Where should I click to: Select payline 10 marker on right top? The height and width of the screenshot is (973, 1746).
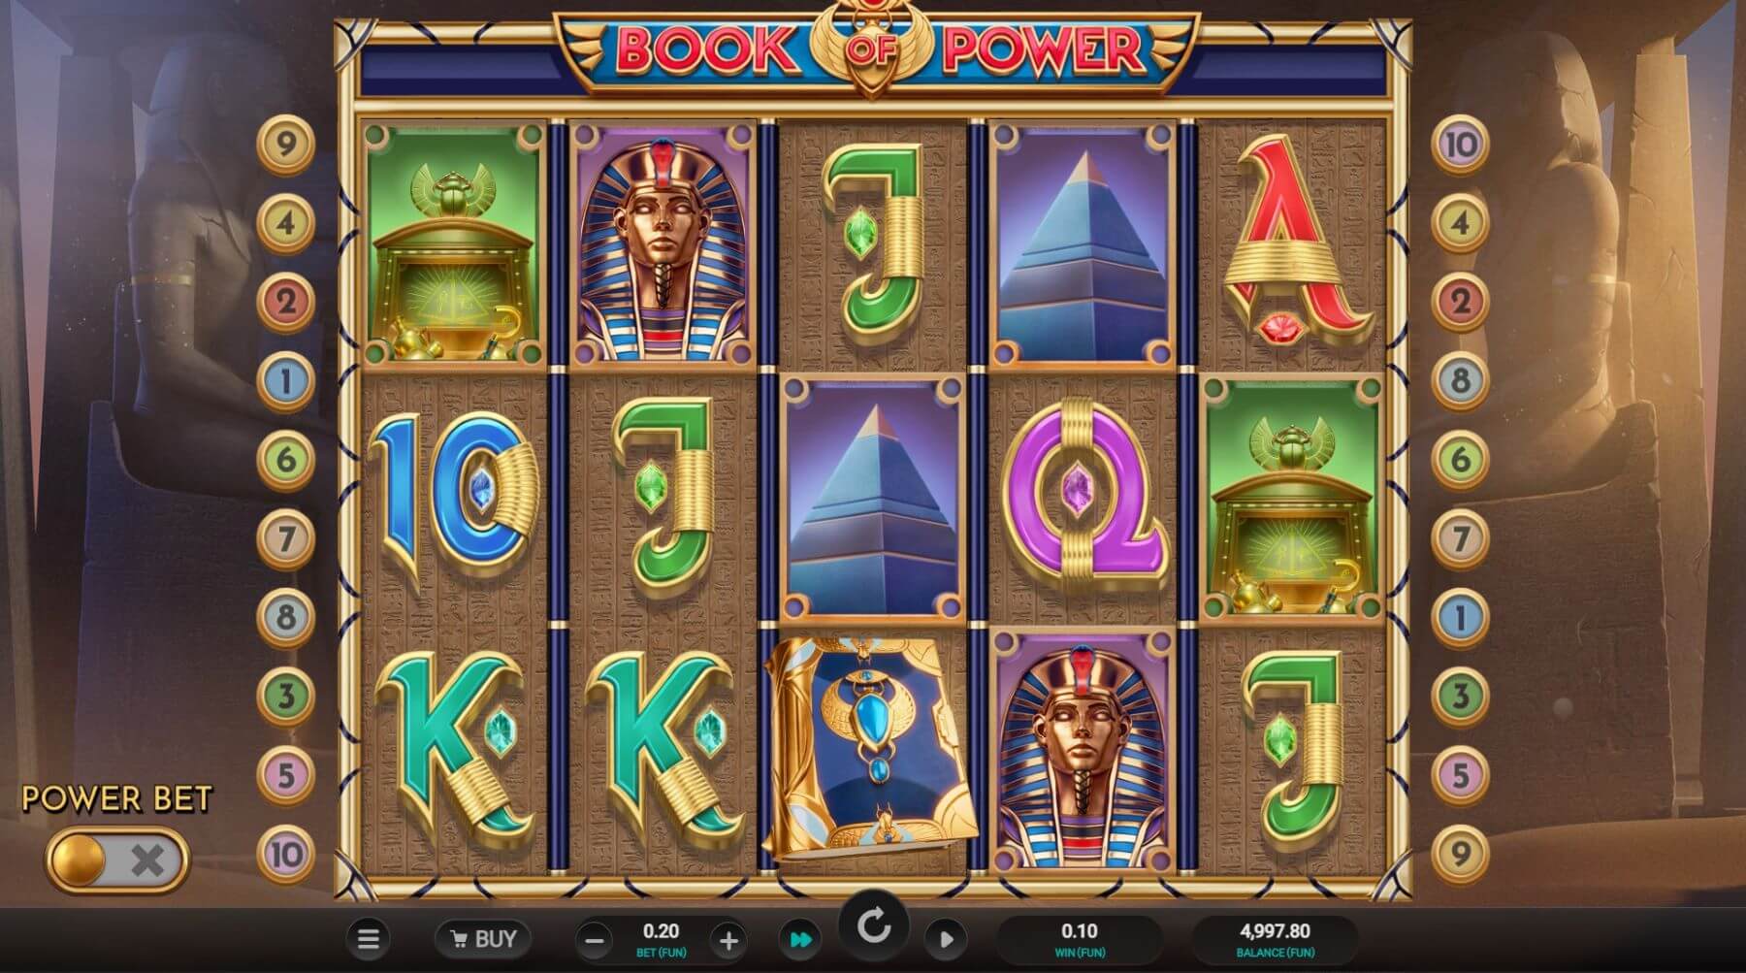[x=1461, y=145]
